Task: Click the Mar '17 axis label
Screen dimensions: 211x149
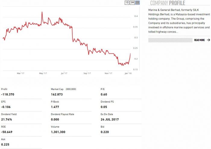Action: [20, 73]
